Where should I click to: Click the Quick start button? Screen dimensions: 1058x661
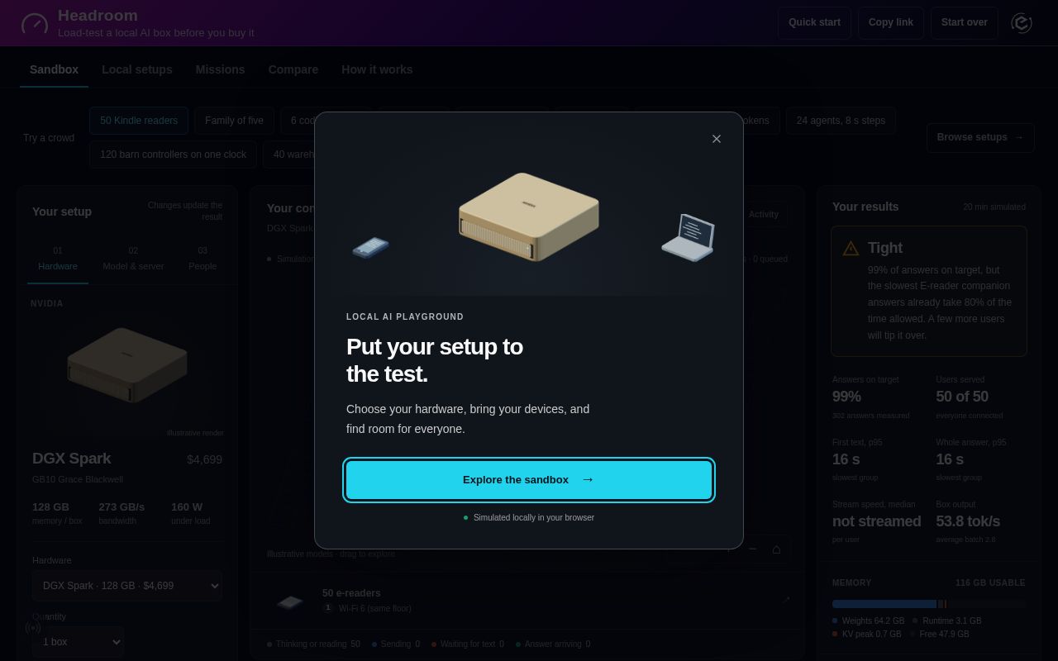point(814,23)
